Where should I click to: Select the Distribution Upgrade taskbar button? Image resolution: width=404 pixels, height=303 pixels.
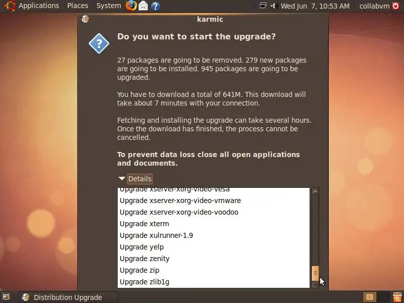click(68, 297)
